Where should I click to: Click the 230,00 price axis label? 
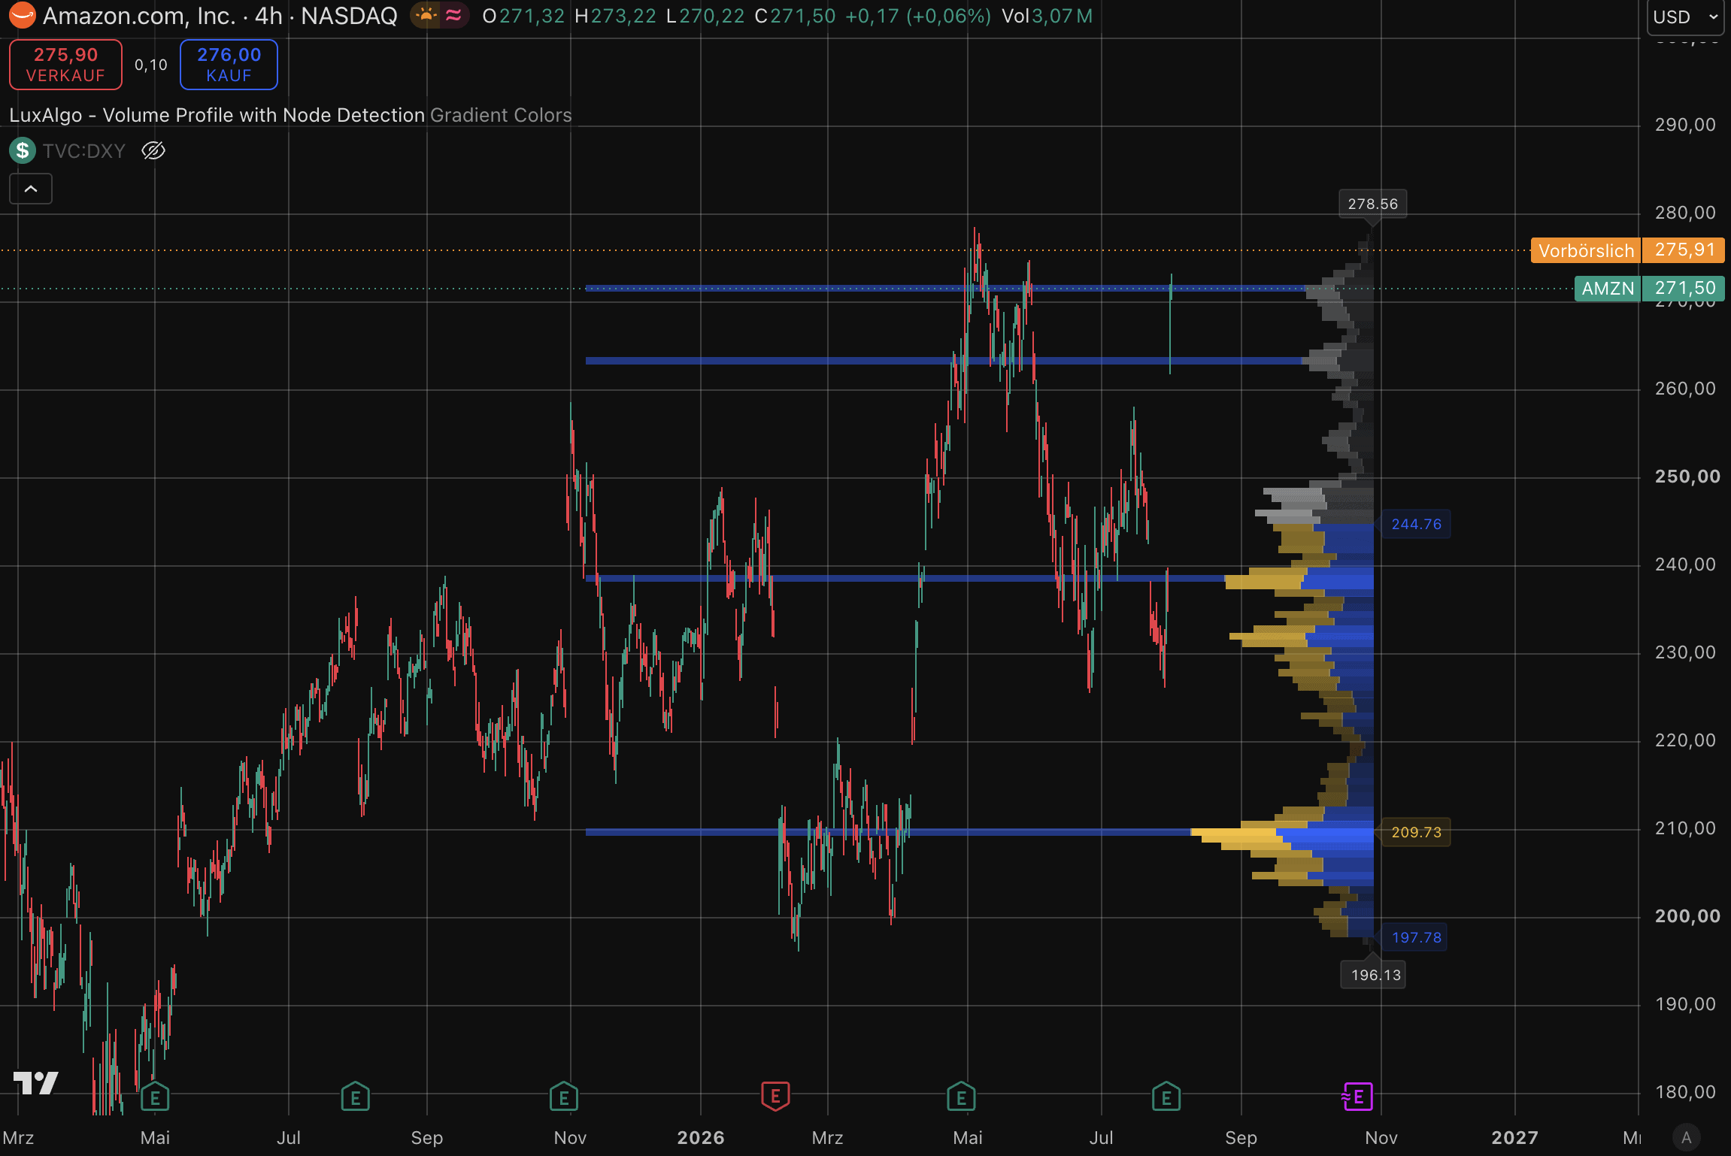tap(1685, 652)
